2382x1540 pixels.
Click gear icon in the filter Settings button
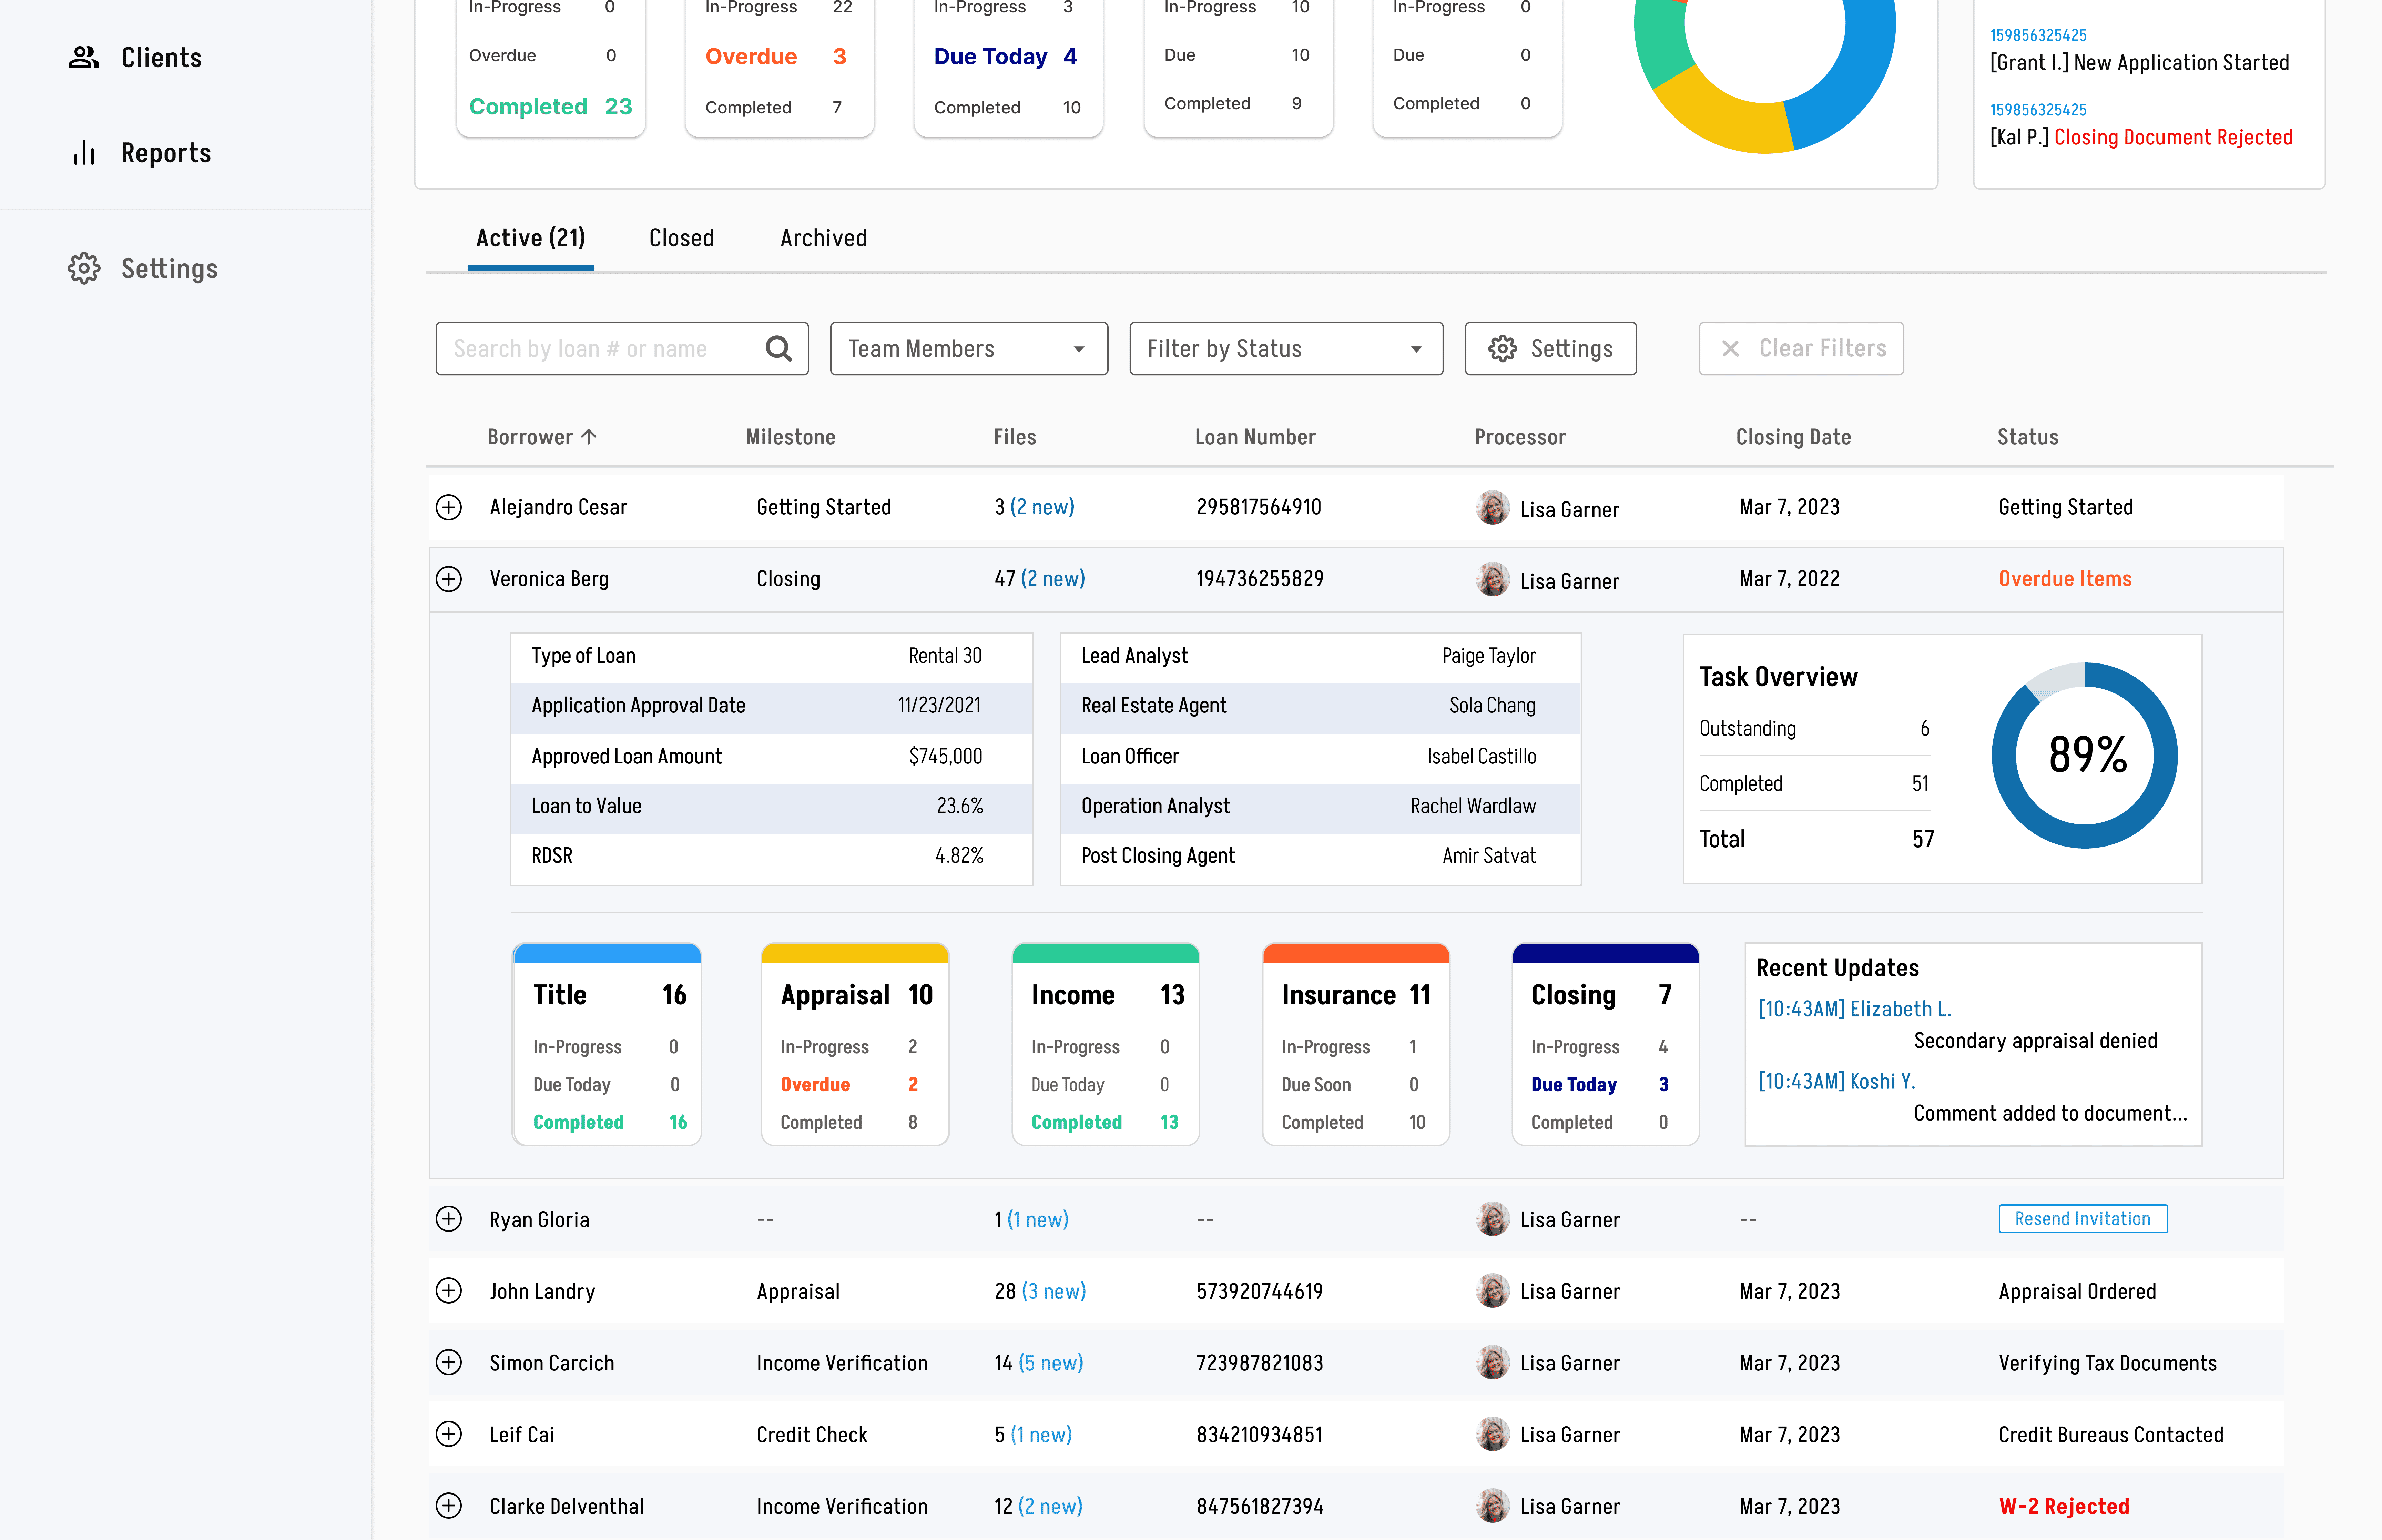tap(1503, 348)
